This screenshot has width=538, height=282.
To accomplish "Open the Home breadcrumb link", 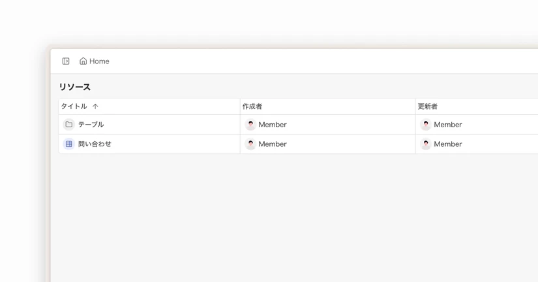I will (95, 61).
